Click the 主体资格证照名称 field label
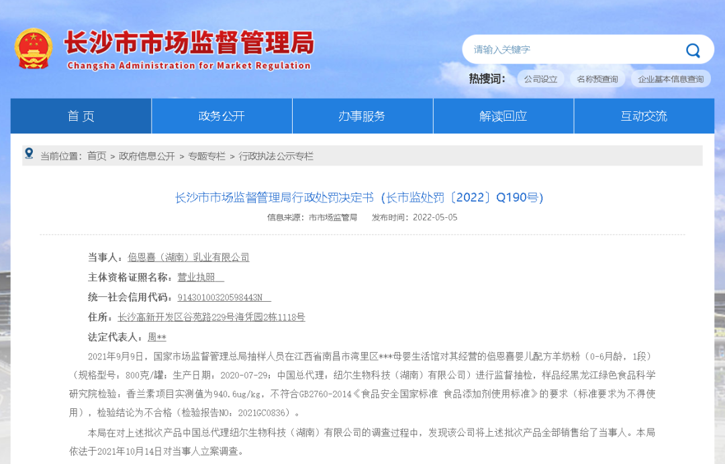Image resolution: width=725 pixels, height=464 pixels. [130, 277]
